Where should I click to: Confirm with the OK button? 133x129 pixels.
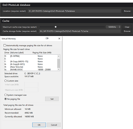coord(39,125)
